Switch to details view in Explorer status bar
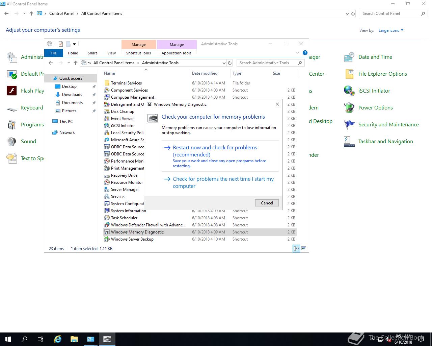Image resolution: width=432 pixels, height=346 pixels. pos(296,248)
